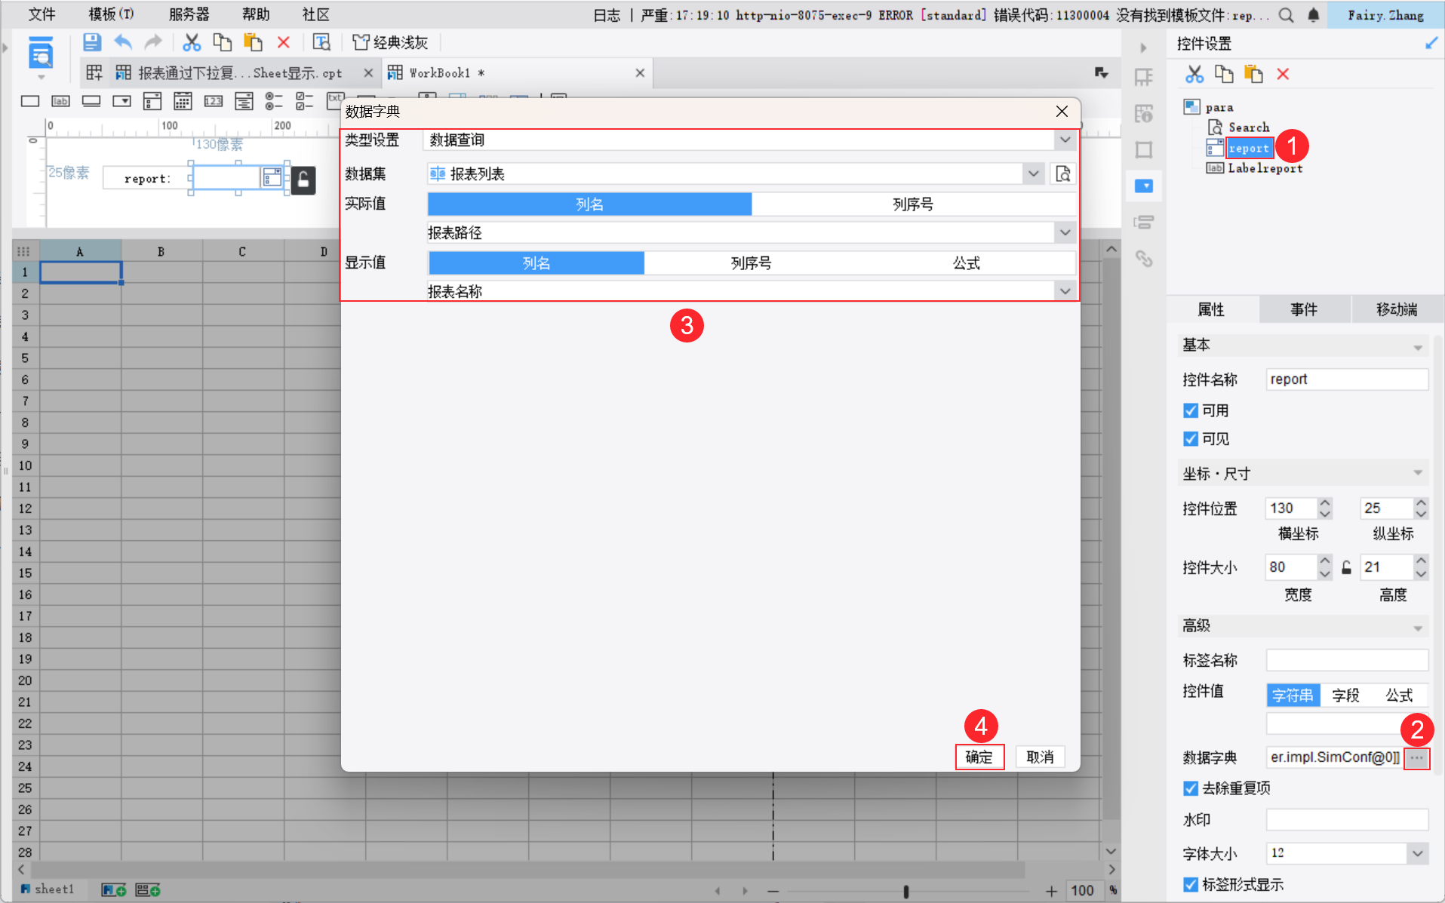Open the 帮助 menu
Viewport: 1445px width, 903px height.
(x=256, y=15)
